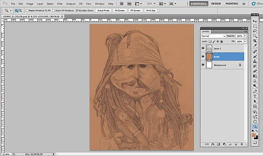Hide the BASE layer eye

point(203,57)
